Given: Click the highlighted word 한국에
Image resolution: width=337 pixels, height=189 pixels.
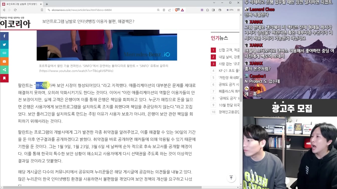Looking at the screenshot, I should tap(41, 85).
